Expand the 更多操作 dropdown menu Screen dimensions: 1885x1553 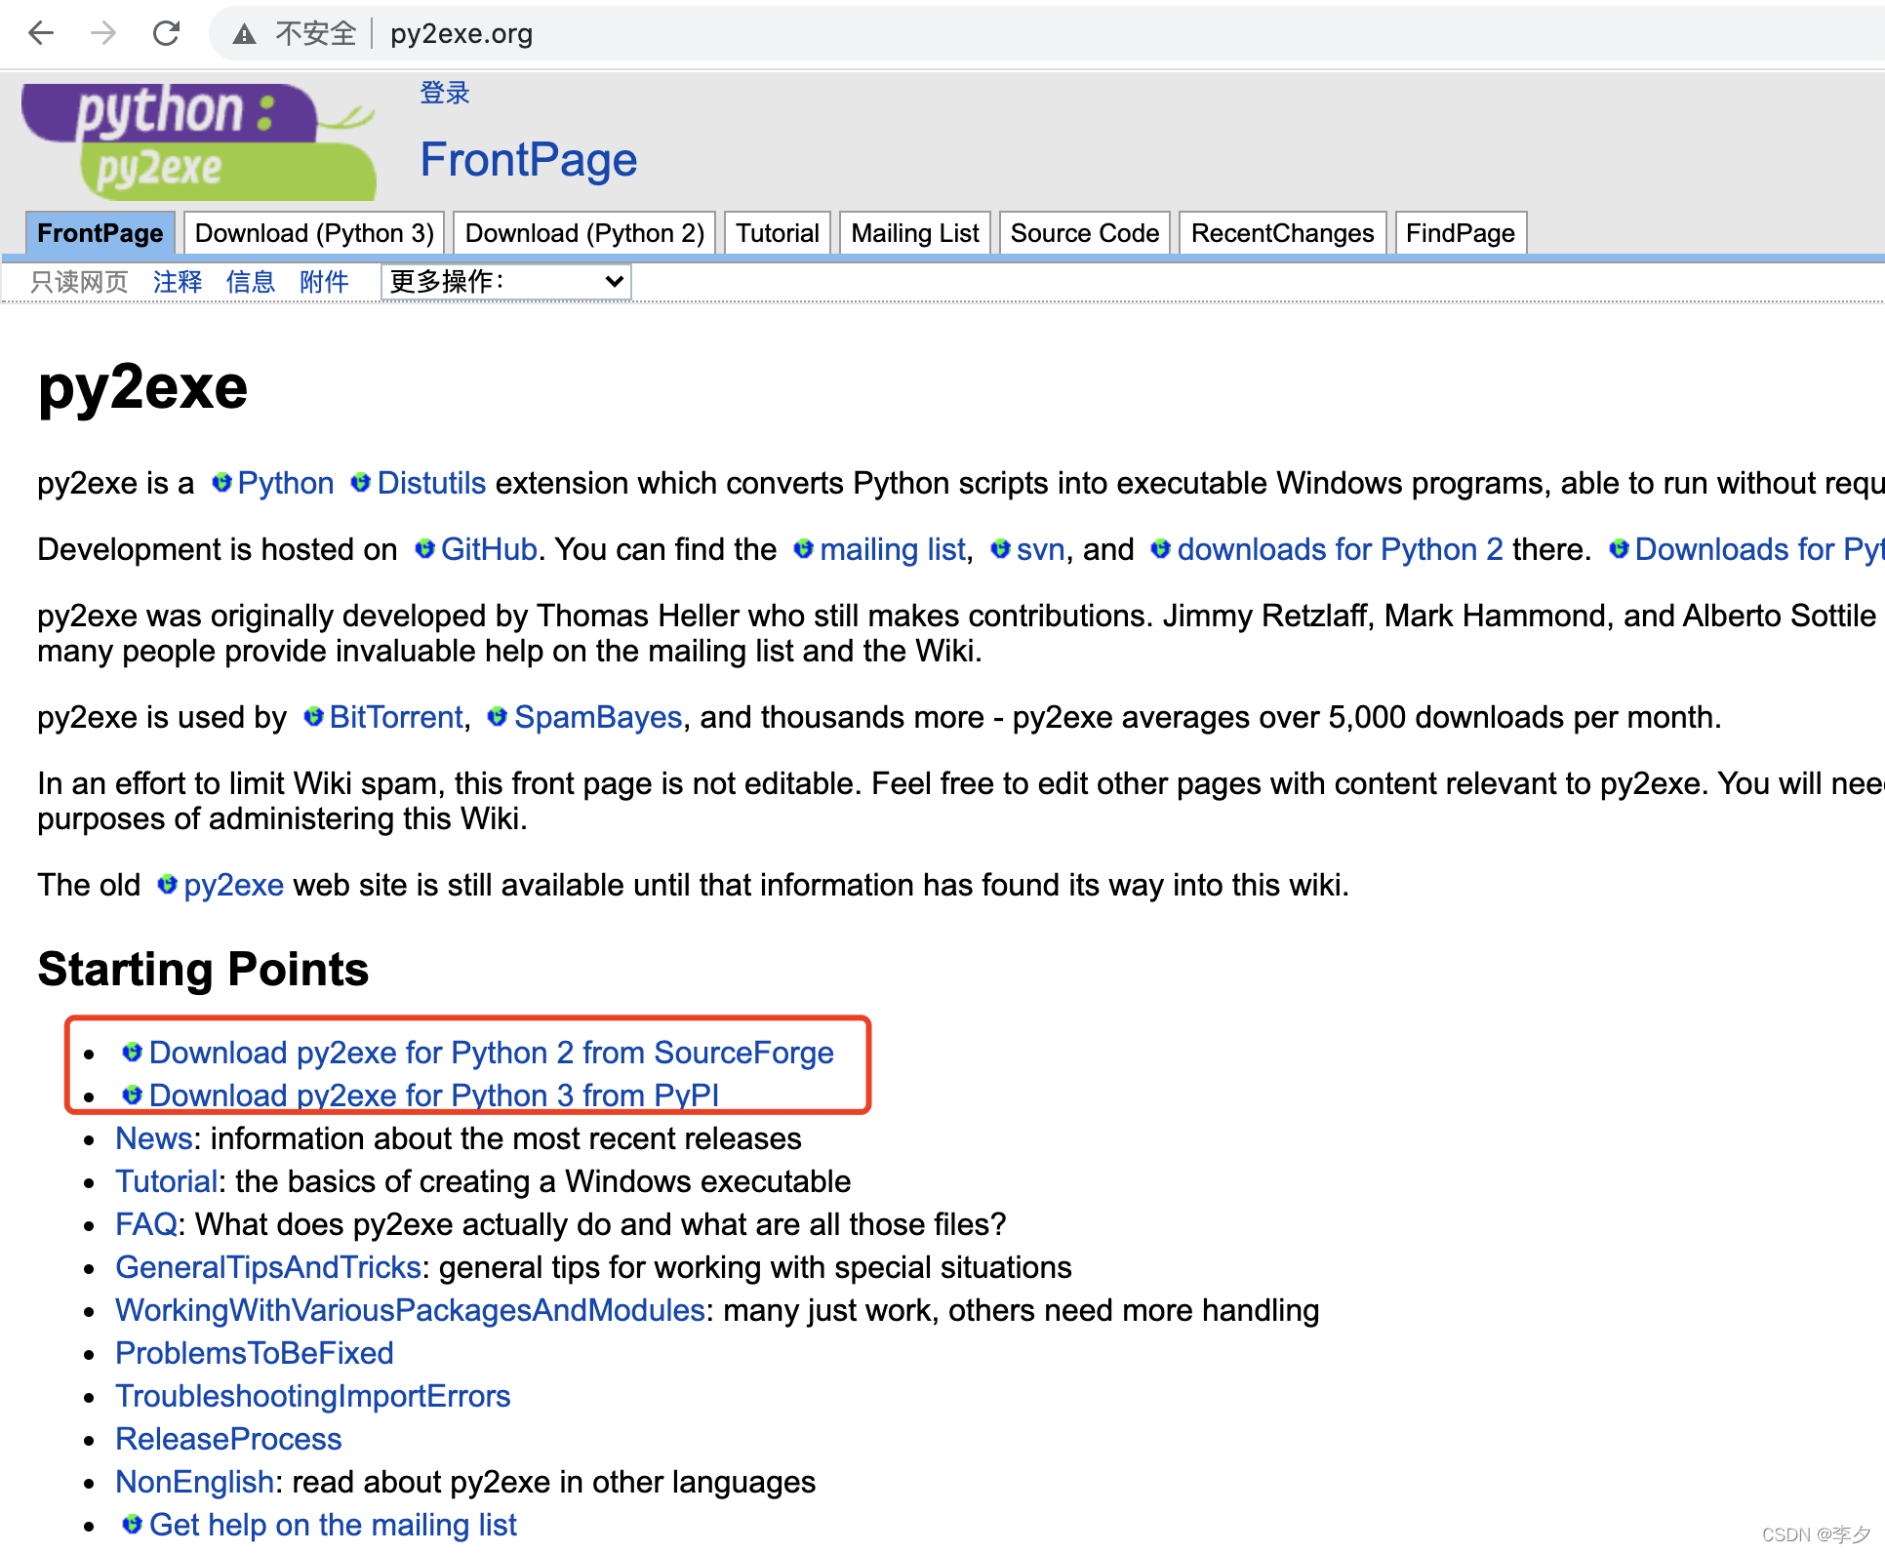tap(505, 282)
